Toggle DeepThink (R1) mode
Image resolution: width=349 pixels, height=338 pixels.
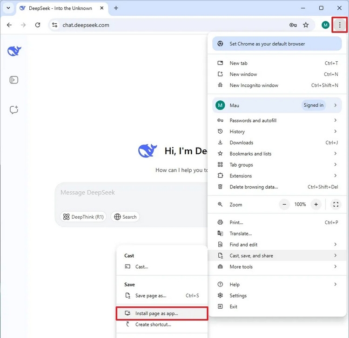tap(83, 217)
